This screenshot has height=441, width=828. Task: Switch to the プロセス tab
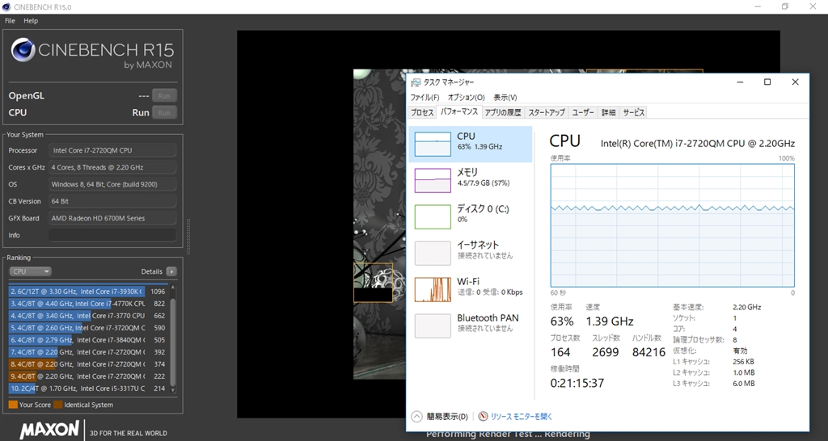(x=422, y=112)
